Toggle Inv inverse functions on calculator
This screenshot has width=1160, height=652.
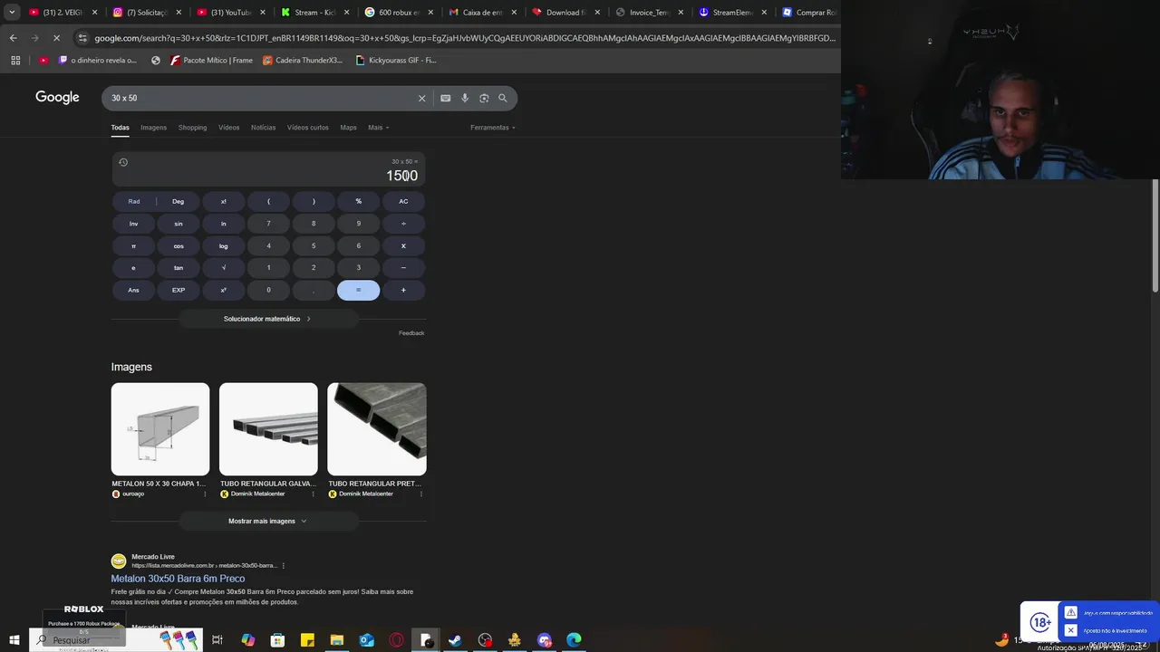tap(133, 224)
